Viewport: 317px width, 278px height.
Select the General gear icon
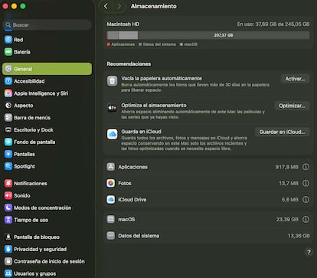tap(8, 69)
